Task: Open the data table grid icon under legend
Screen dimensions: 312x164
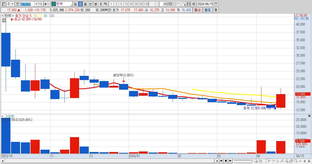Action: [x=4, y=20]
